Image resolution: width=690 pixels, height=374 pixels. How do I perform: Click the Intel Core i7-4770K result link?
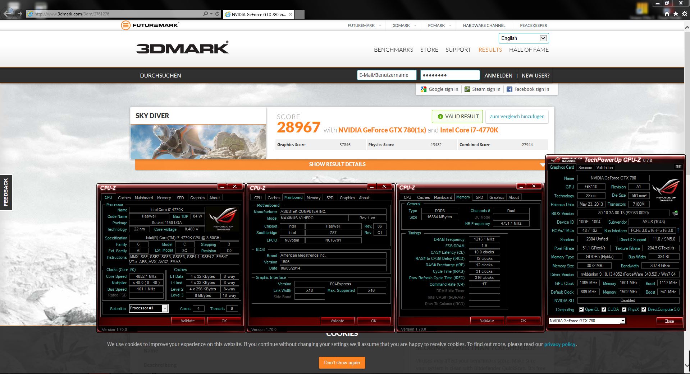point(469,130)
